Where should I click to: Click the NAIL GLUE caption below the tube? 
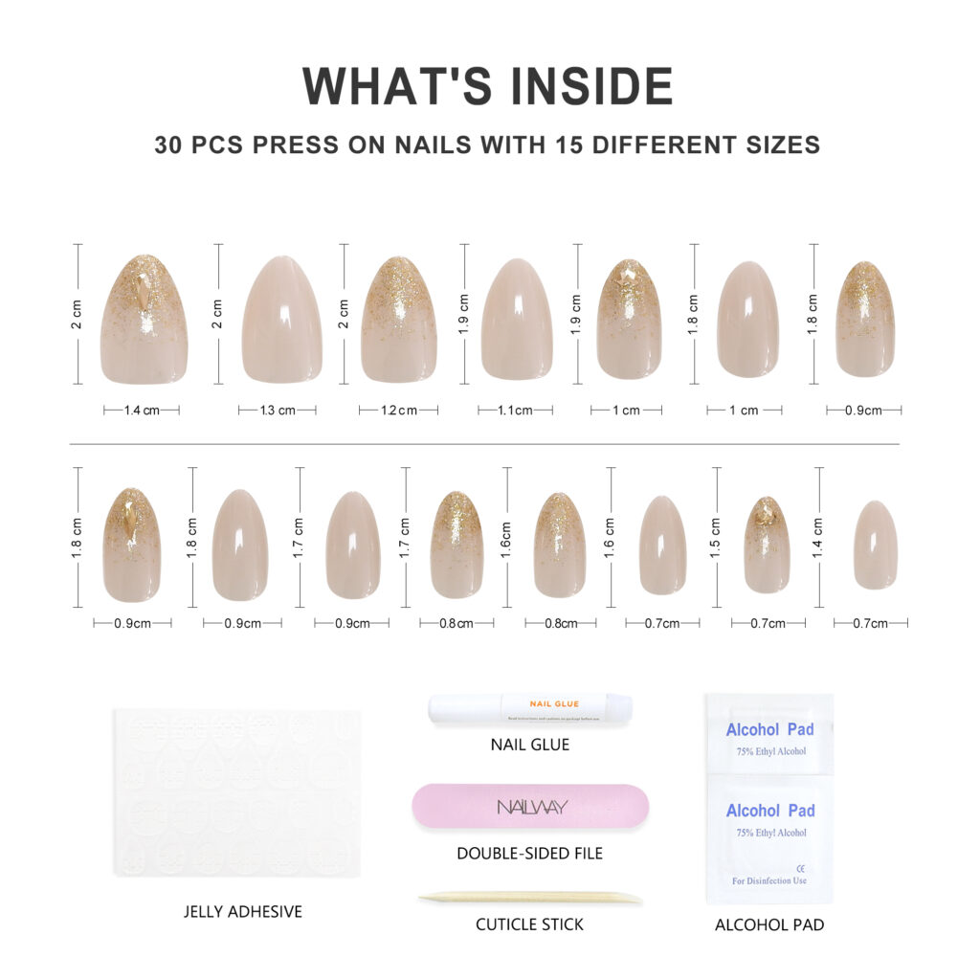click(529, 745)
